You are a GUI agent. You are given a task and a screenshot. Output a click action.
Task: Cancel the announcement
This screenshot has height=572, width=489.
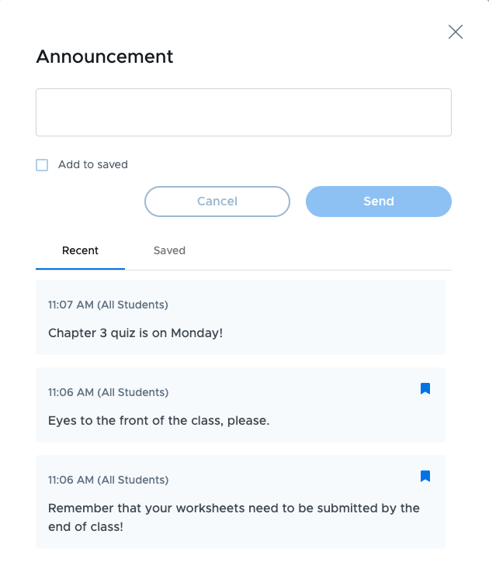[x=217, y=202]
